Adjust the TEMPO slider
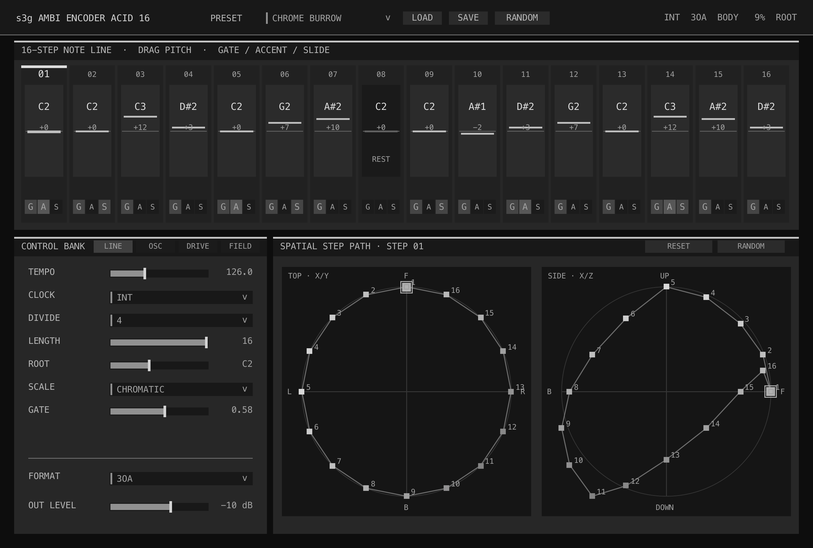The height and width of the screenshot is (548, 813). pyautogui.click(x=159, y=274)
